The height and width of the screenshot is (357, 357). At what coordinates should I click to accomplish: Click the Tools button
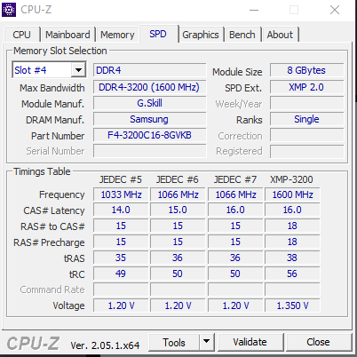(x=174, y=342)
